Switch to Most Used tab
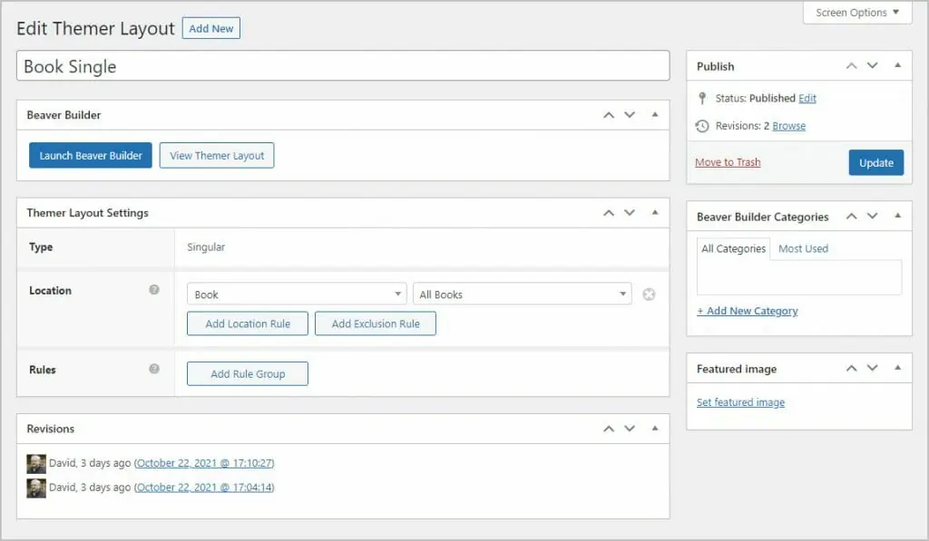This screenshot has height=541, width=929. (x=803, y=248)
